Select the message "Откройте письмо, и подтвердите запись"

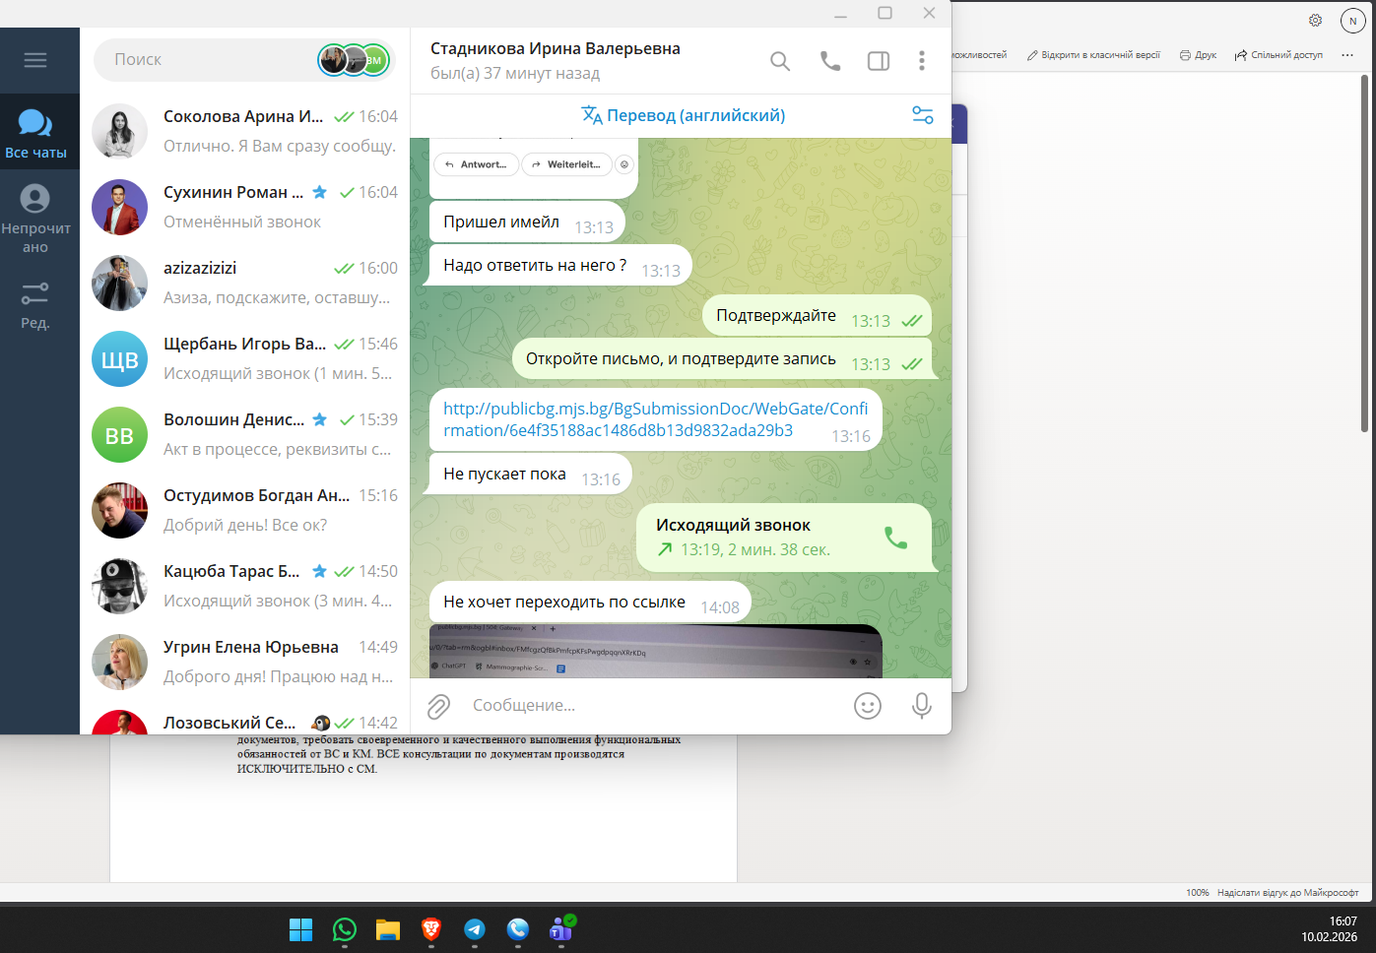(x=722, y=359)
